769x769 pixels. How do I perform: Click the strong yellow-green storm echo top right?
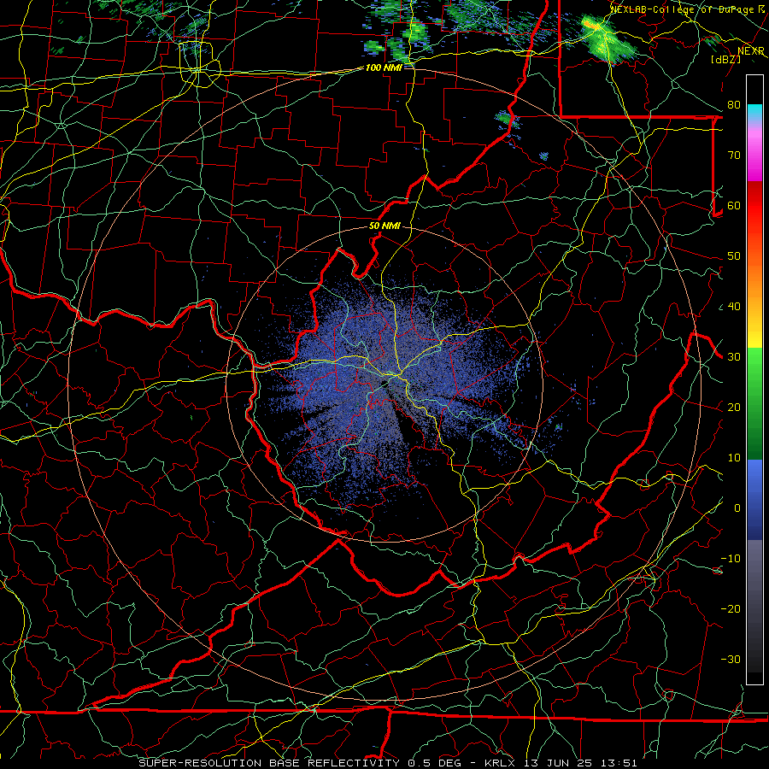[x=606, y=38]
